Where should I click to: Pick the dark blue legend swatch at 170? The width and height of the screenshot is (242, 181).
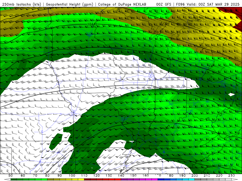[x=161, y=179]
